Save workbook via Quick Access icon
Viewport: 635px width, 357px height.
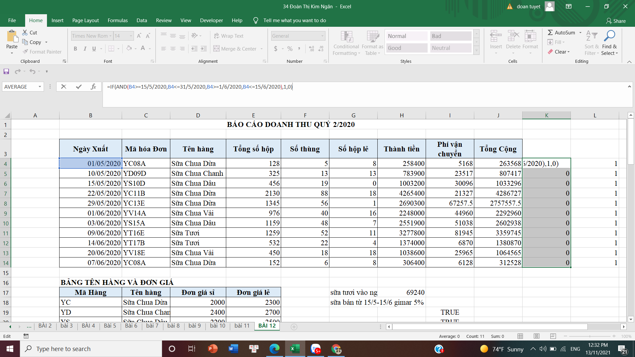pos(6,71)
